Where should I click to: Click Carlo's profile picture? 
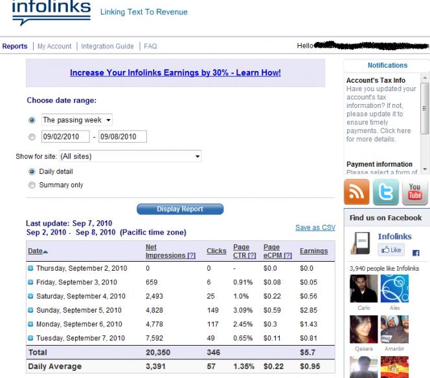pyautogui.click(x=364, y=288)
